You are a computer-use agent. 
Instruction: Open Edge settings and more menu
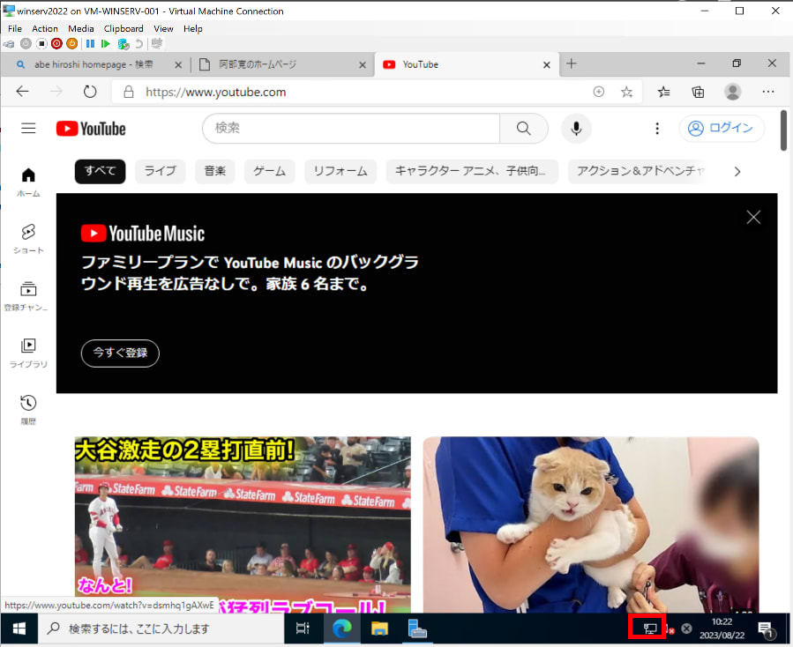767,92
